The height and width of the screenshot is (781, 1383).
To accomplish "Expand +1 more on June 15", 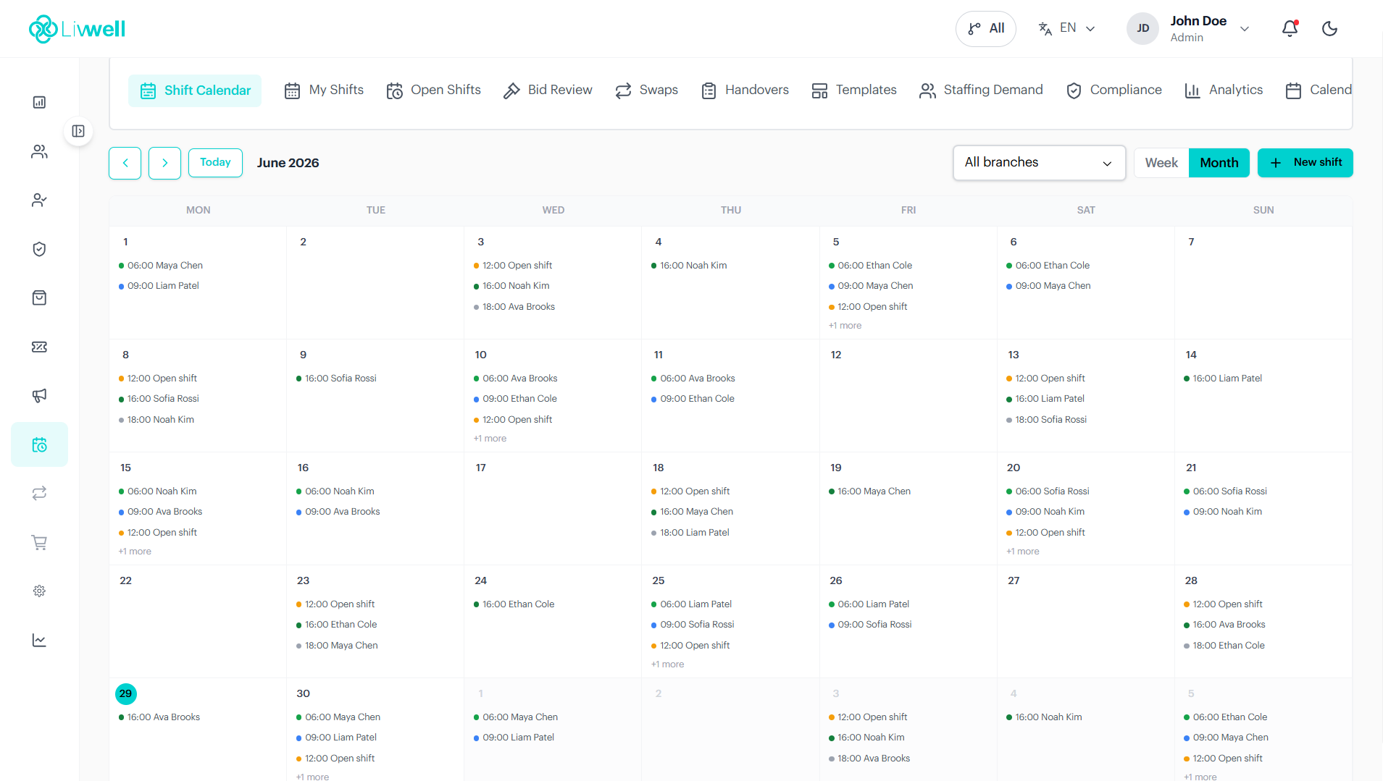I will 135,552.
